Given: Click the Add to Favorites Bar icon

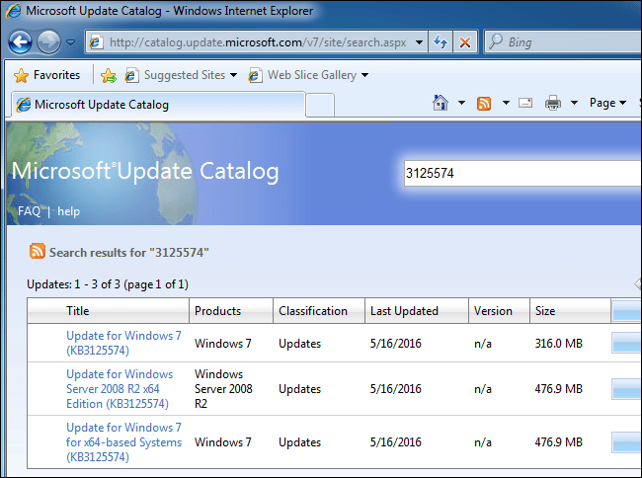Looking at the screenshot, I should pos(109,75).
